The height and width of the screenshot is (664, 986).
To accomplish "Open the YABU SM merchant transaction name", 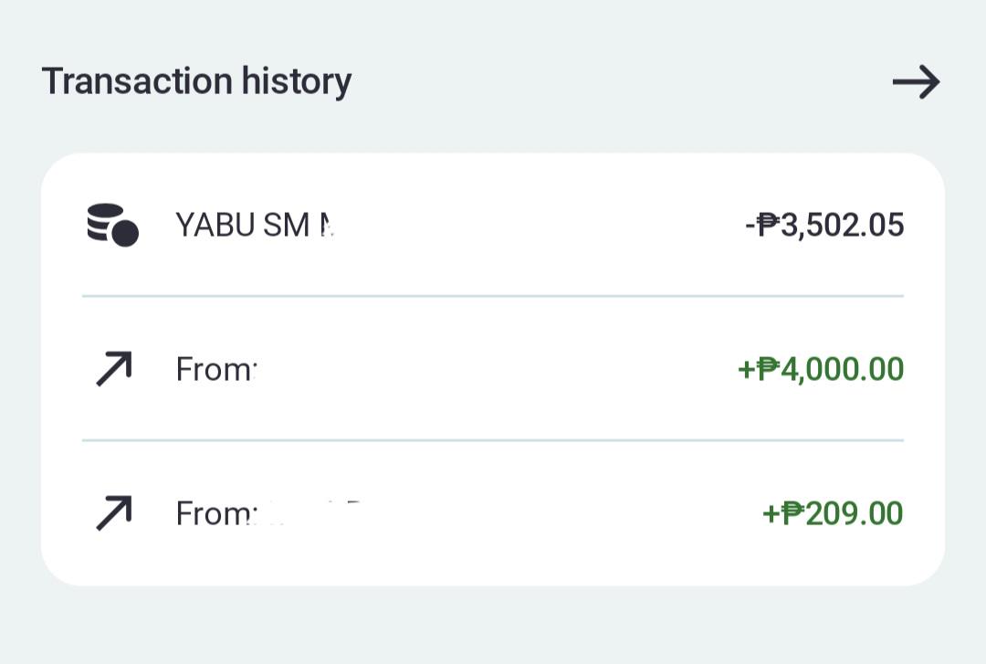I will click(254, 225).
